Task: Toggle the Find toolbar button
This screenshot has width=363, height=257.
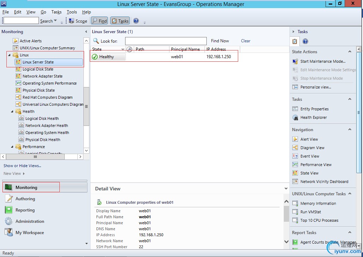Action: [x=99, y=21]
